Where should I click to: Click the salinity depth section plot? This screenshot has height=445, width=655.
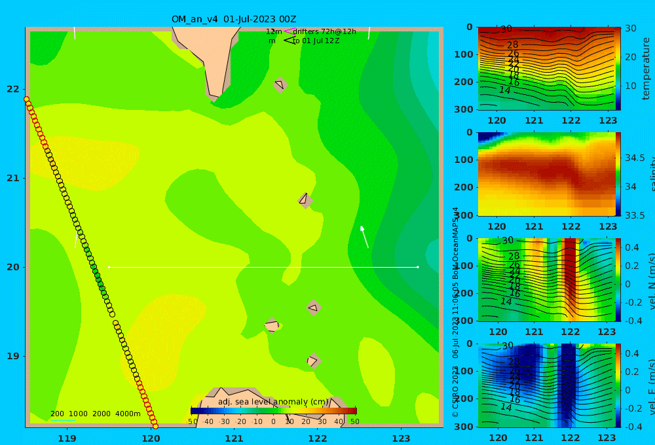(546, 174)
